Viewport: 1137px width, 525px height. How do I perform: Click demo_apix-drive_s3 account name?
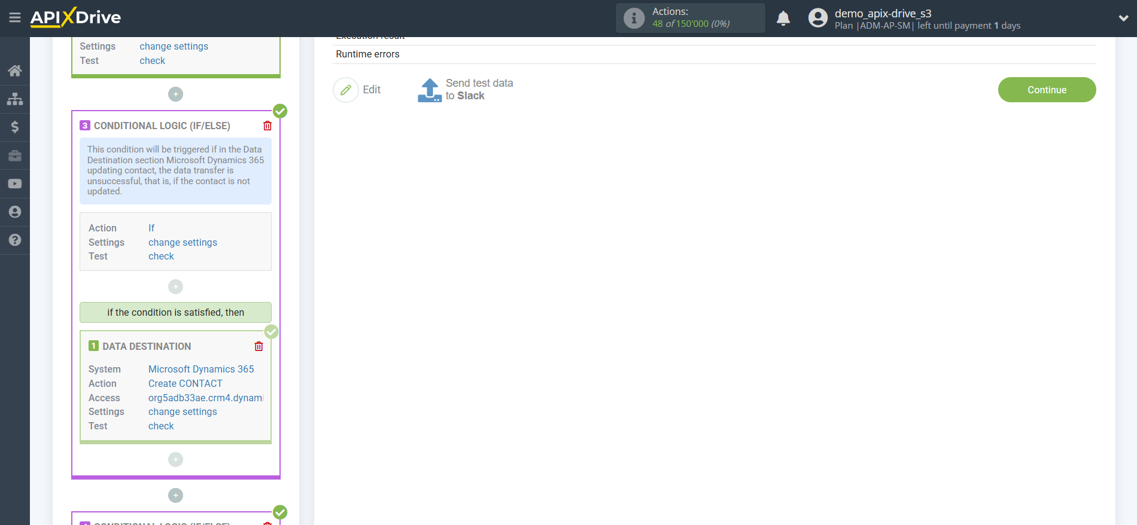pos(883,13)
